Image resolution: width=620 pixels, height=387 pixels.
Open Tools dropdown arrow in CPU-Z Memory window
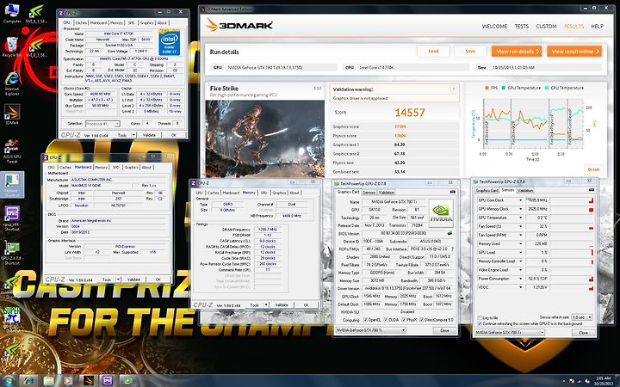[266, 305]
